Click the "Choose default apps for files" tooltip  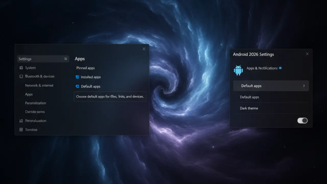(x=110, y=97)
